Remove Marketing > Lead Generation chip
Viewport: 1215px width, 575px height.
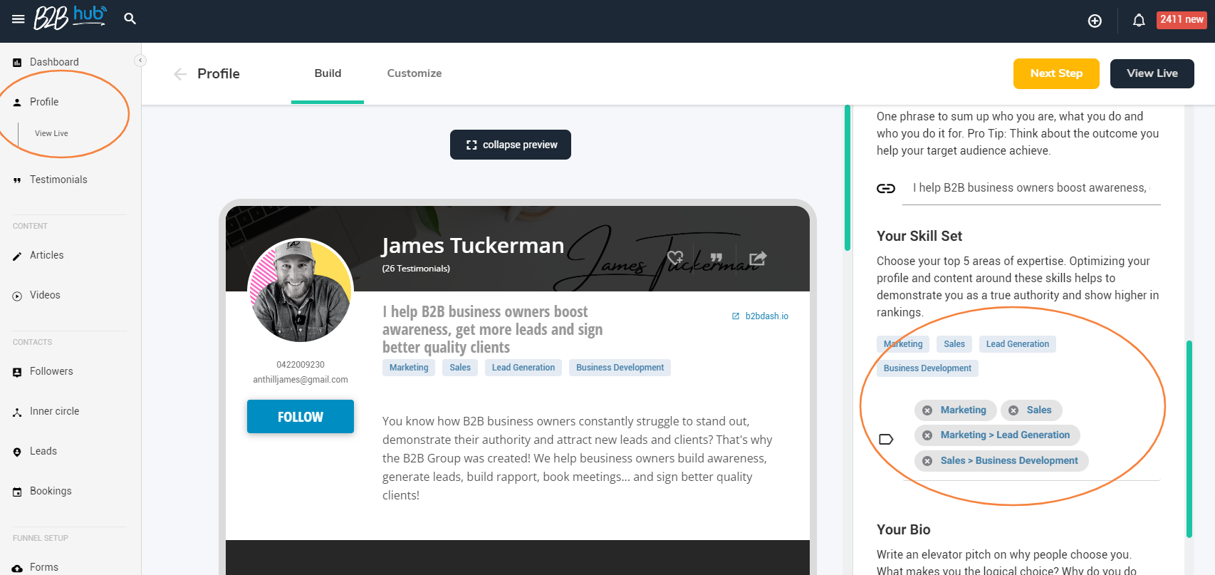point(927,435)
